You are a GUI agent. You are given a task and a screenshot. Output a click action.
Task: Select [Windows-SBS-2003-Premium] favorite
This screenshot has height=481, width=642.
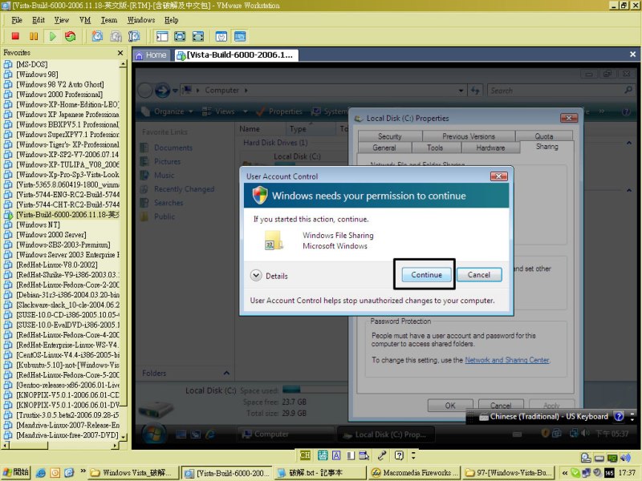[63, 245]
